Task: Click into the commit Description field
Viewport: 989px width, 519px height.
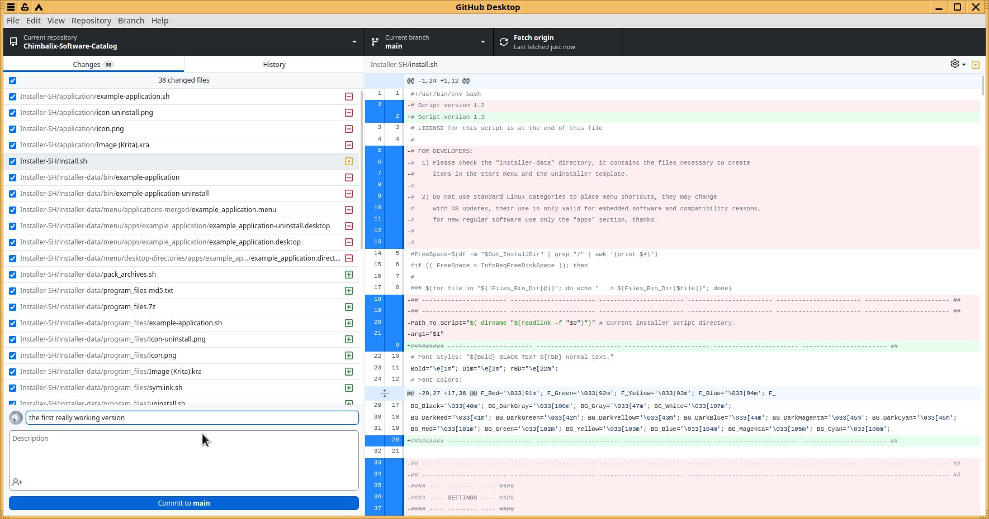Action: coord(183,455)
